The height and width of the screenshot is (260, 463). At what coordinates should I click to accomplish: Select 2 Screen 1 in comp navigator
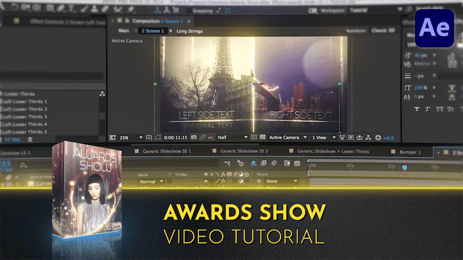pos(153,31)
